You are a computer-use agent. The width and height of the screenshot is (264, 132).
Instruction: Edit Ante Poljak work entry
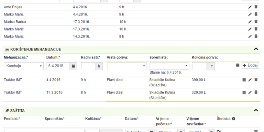250,7
